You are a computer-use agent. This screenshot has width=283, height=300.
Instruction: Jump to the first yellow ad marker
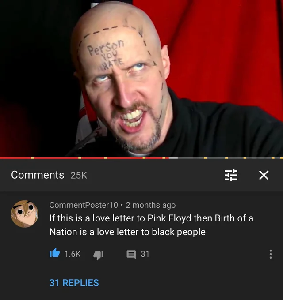pos(32,158)
